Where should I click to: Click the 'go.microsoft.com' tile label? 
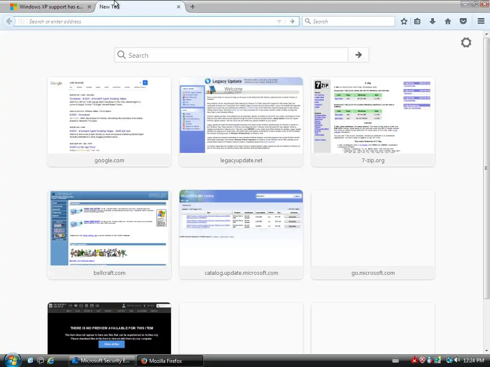373,273
